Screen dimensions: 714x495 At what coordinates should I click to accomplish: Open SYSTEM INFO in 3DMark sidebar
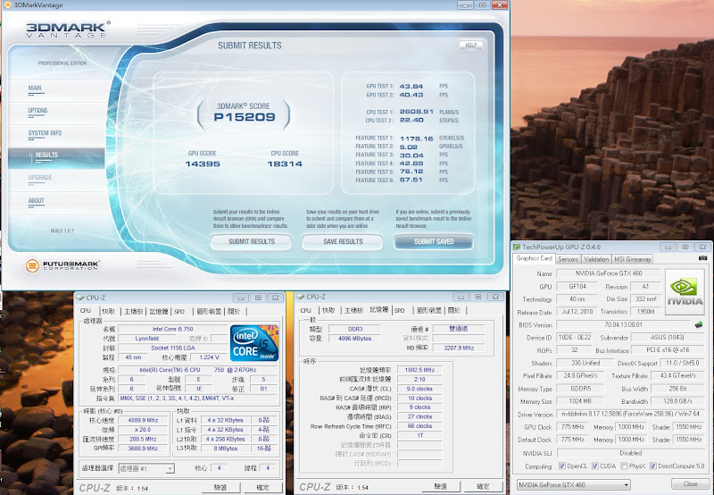coord(45,134)
